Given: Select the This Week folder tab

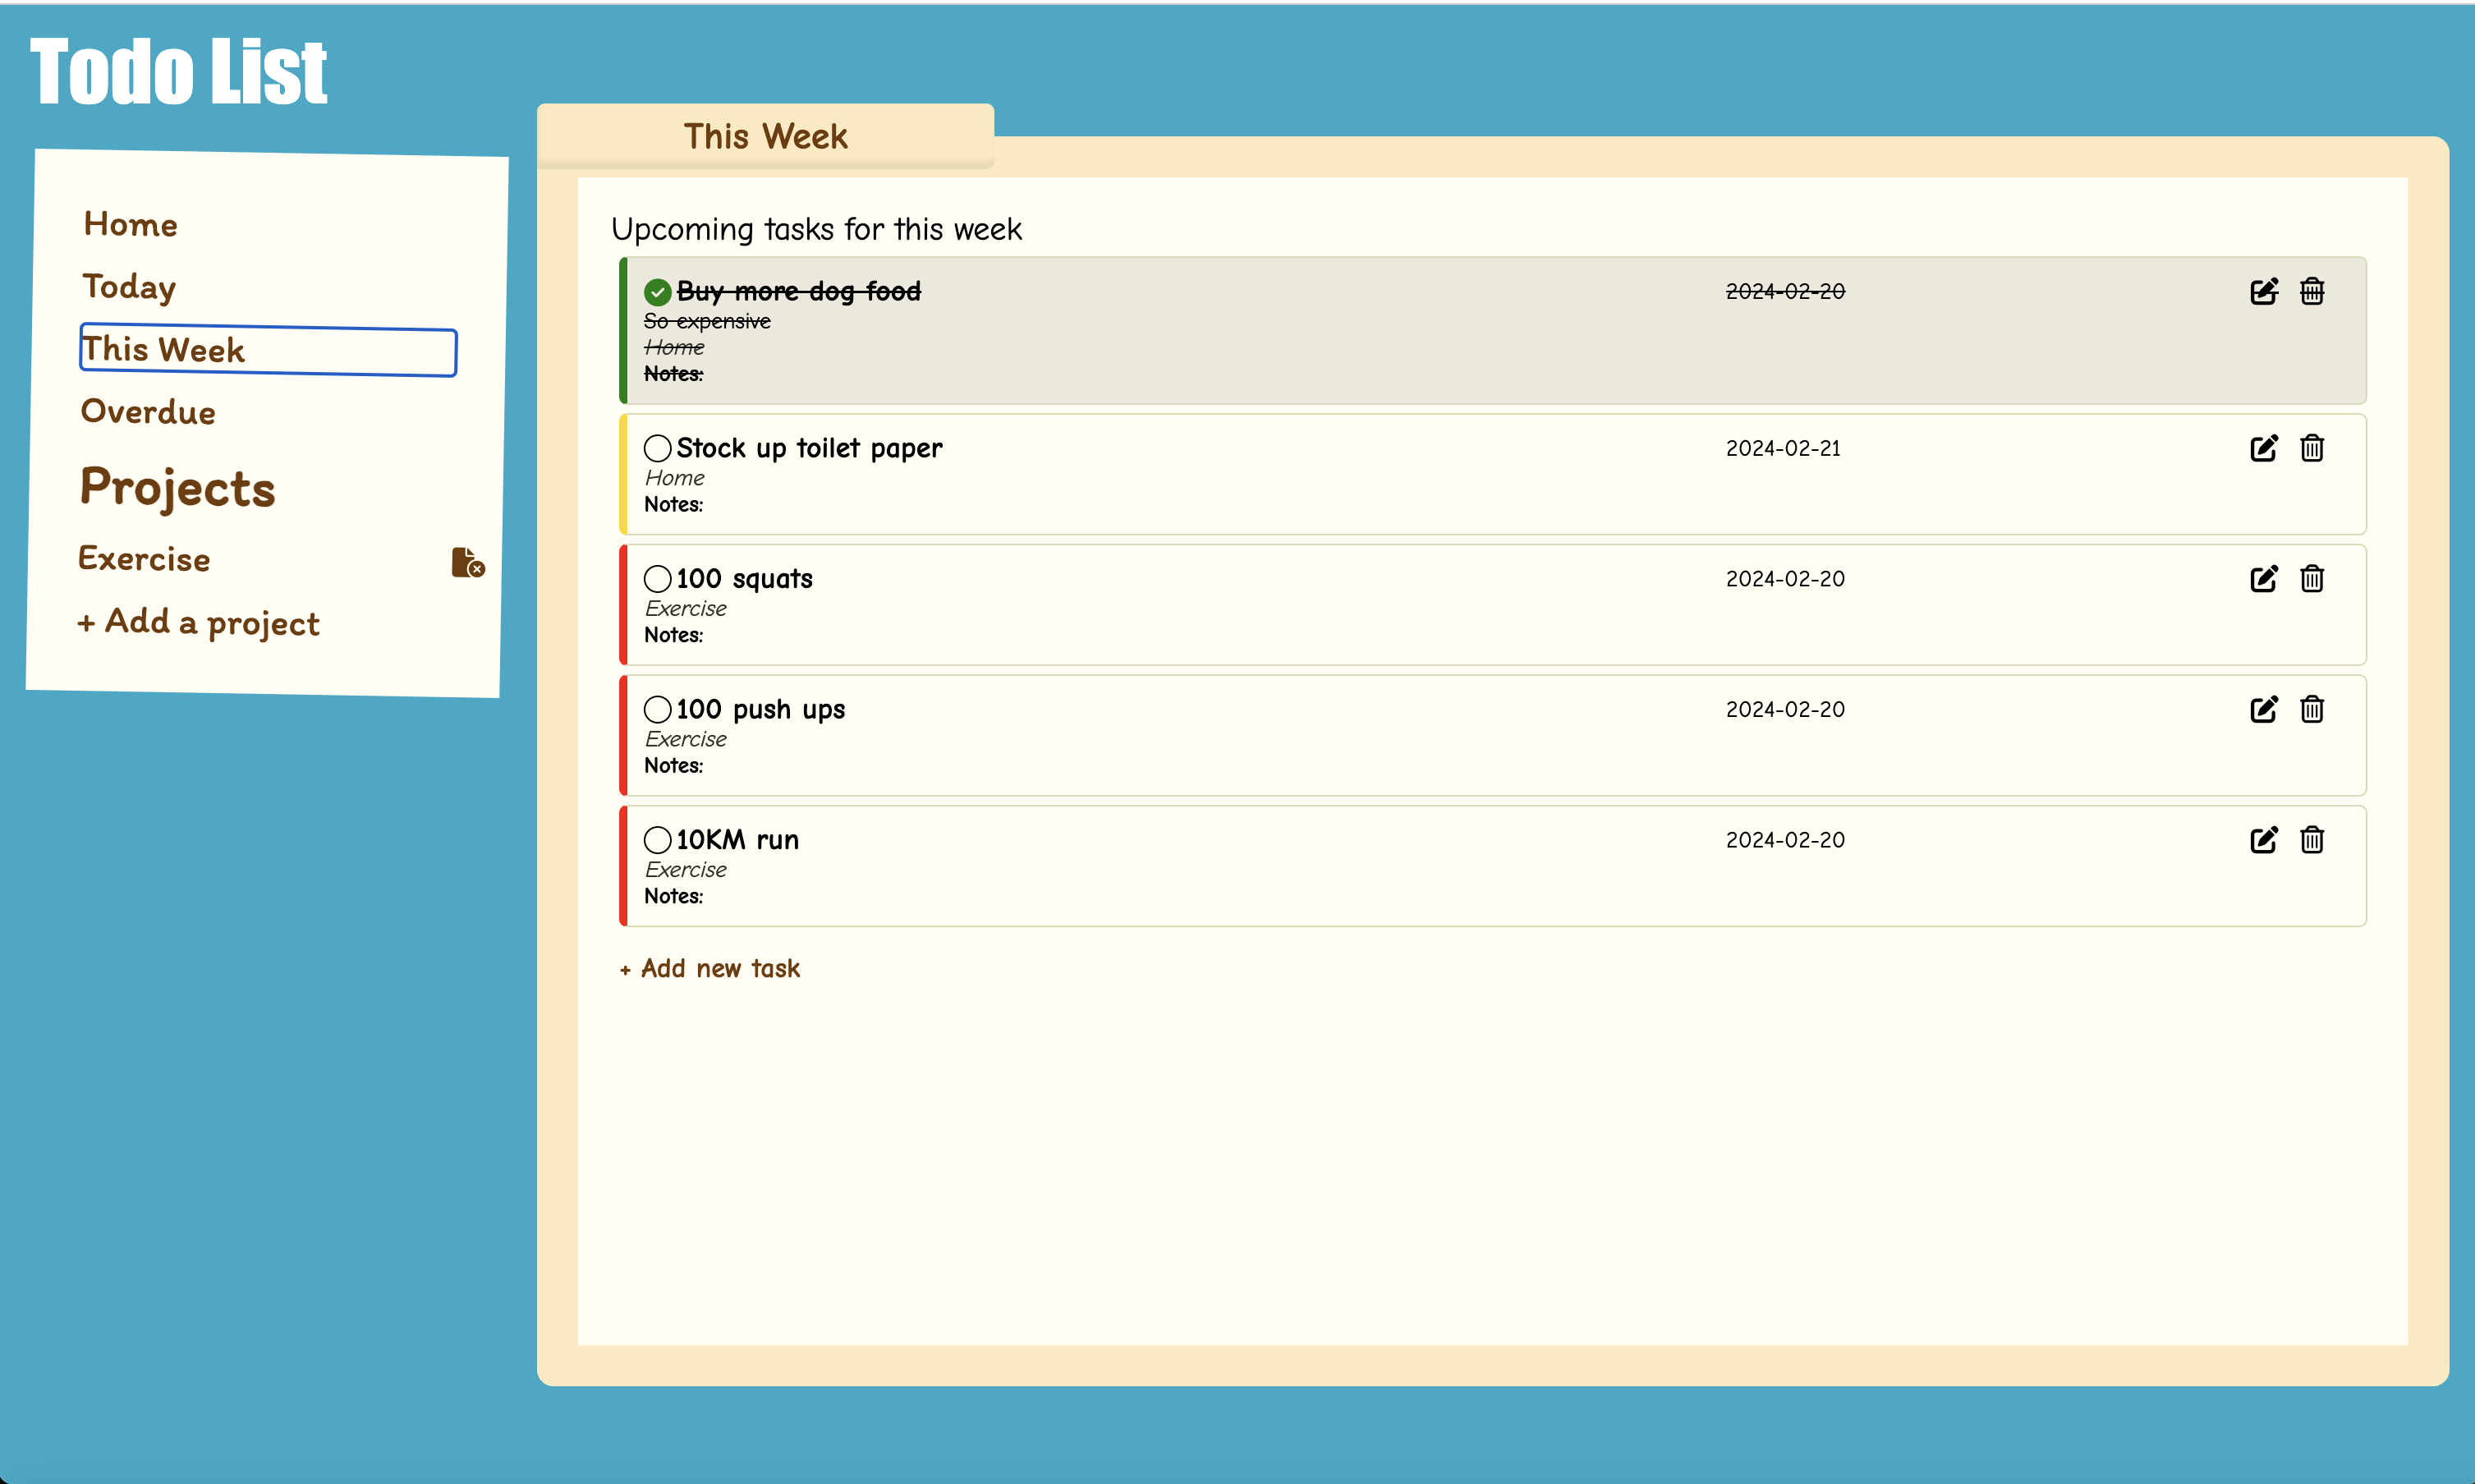Looking at the screenshot, I should [x=765, y=136].
